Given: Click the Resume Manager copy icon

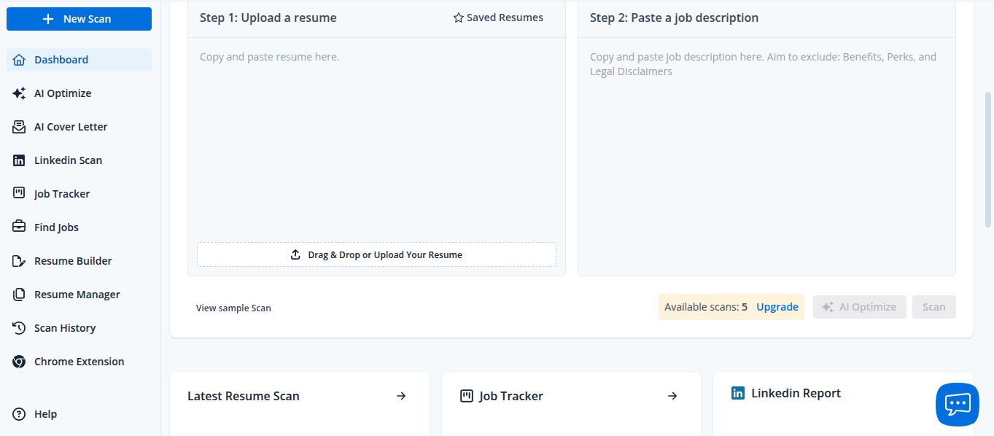Looking at the screenshot, I should point(19,295).
